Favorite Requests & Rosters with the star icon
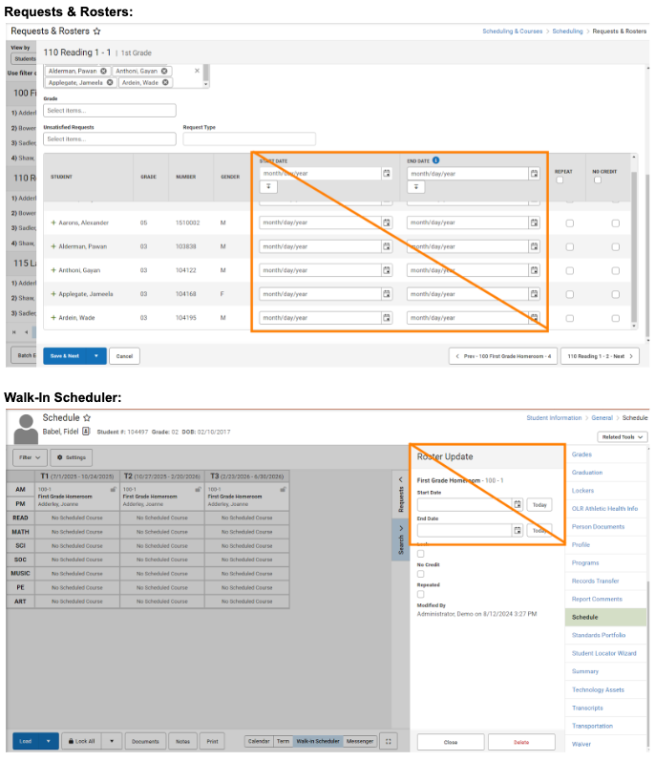Screen dimensions: 655x761 click(96, 32)
